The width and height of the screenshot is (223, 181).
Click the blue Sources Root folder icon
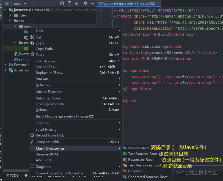pos(125,148)
